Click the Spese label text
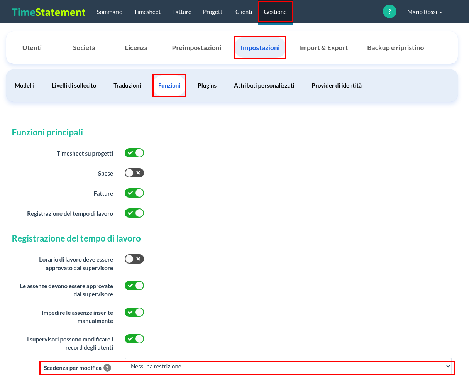This screenshot has height=382, width=469. tap(105, 174)
